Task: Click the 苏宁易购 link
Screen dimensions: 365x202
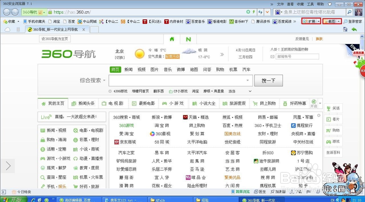Action: 302,153
